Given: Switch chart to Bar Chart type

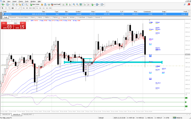Looking at the screenshot, I should coord(63,5).
